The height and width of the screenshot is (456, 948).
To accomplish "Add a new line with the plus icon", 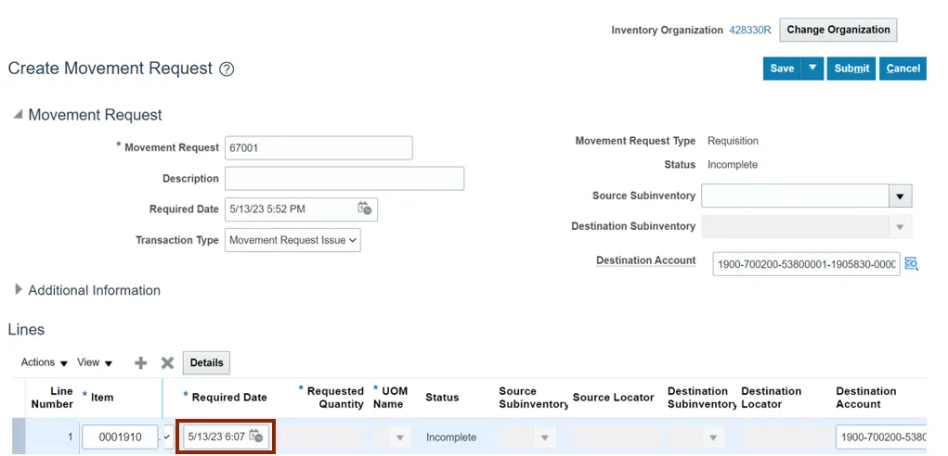I will [141, 363].
